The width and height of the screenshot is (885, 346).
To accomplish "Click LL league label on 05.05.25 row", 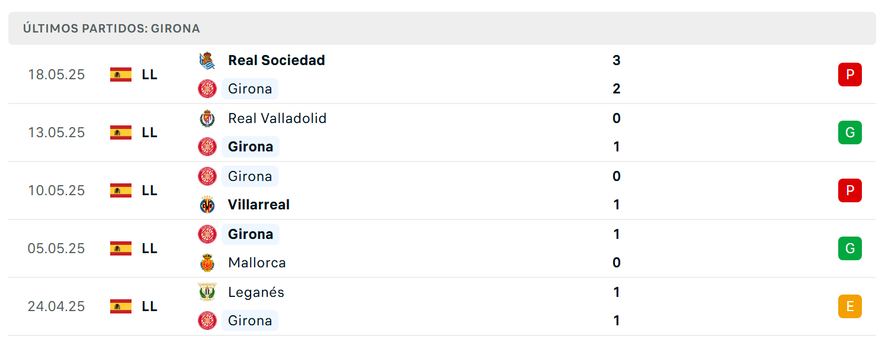I will (150, 248).
